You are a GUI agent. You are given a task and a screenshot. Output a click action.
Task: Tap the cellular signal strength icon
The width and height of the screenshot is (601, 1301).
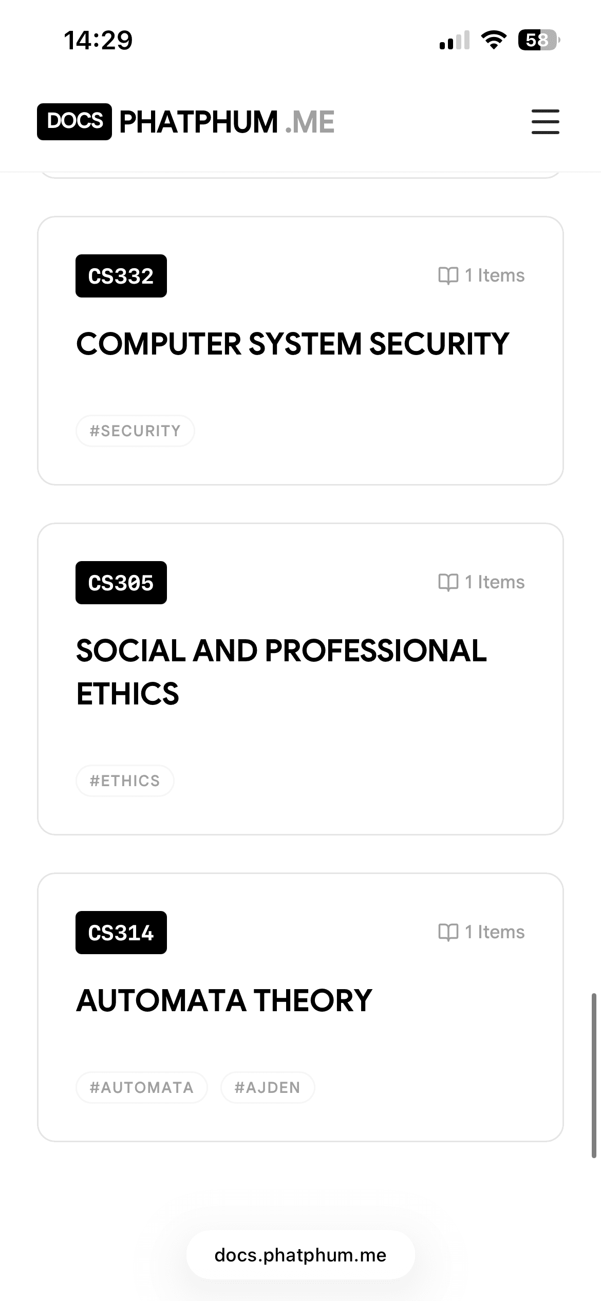coord(455,40)
